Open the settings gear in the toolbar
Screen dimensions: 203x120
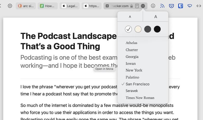(x=10, y=6)
